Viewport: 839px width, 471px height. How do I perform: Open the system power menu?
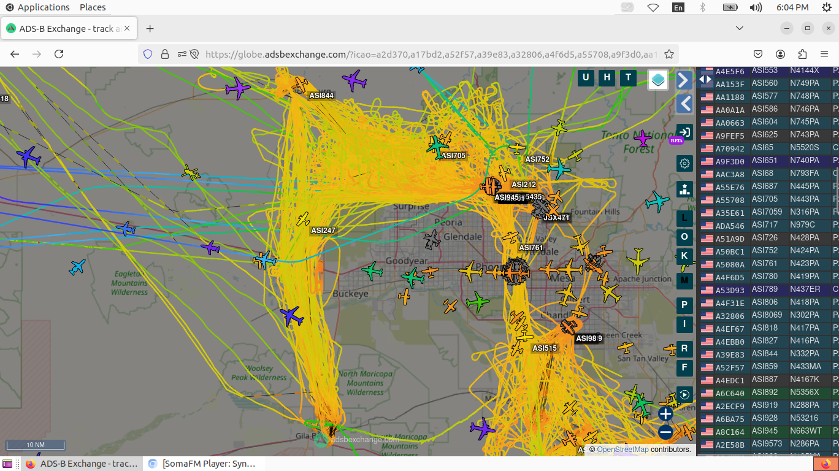(826, 7)
